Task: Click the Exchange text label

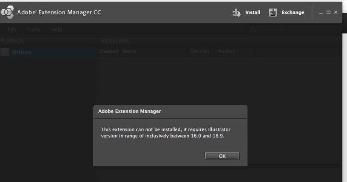Action: click(x=293, y=12)
